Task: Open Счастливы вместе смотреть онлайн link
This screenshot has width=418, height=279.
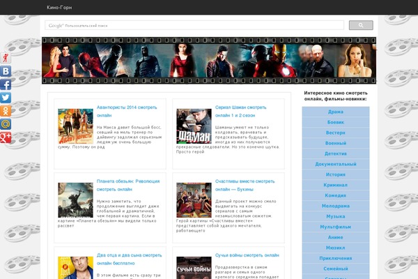Action: [245, 185]
